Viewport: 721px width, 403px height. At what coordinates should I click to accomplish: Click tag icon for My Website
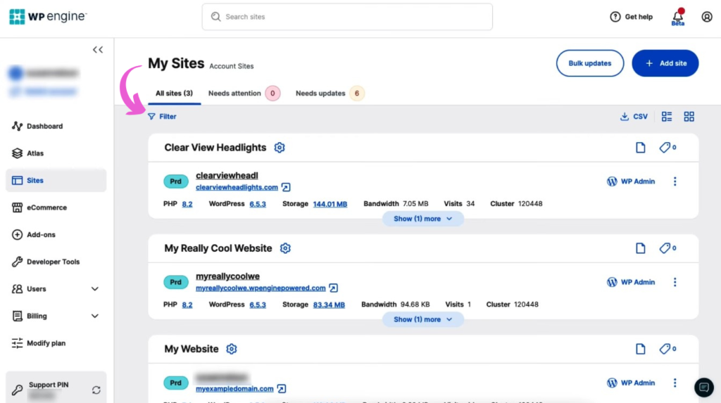pyautogui.click(x=667, y=349)
